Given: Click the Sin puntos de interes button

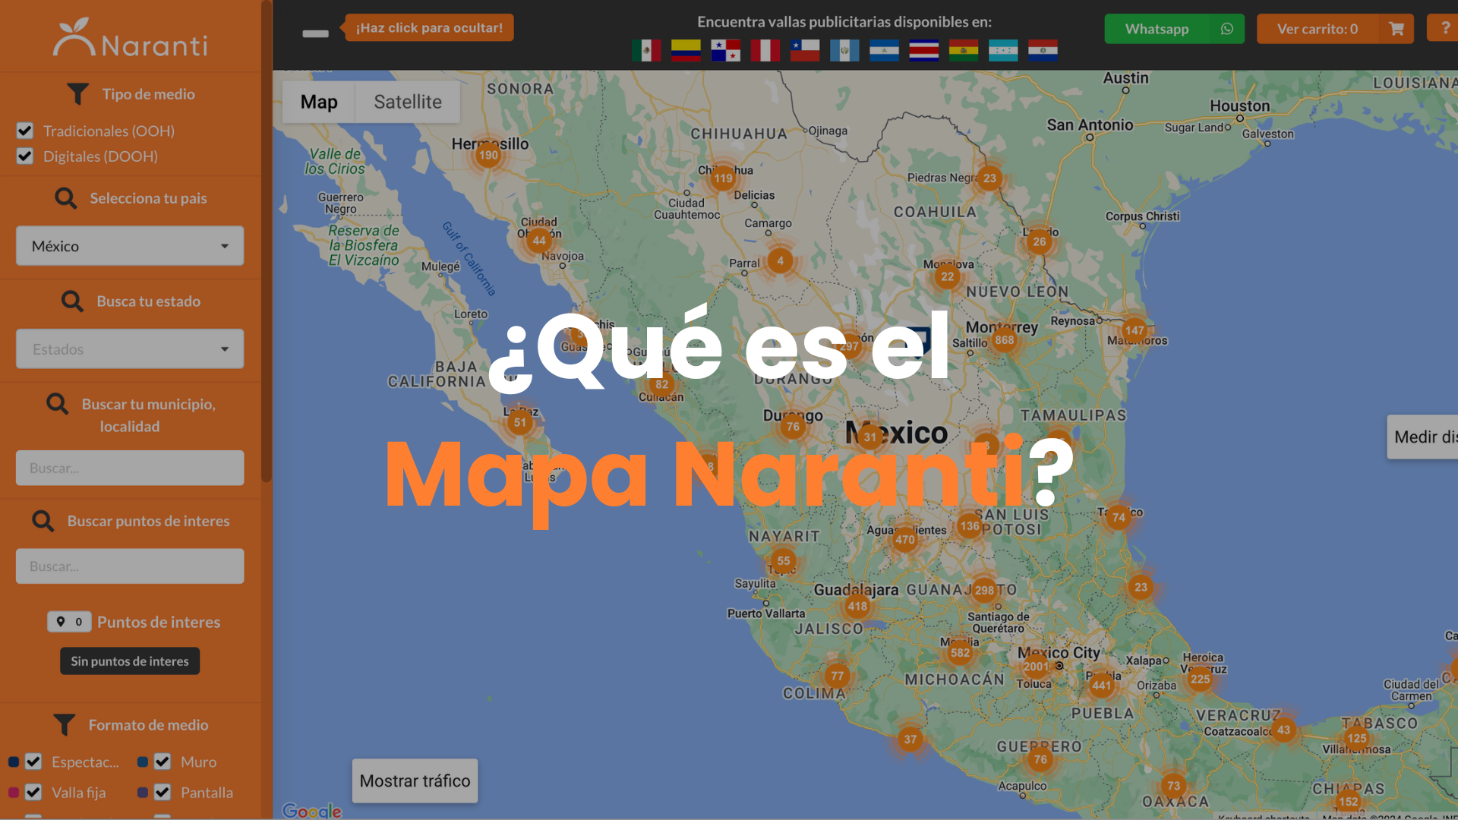Looking at the screenshot, I should (x=130, y=661).
